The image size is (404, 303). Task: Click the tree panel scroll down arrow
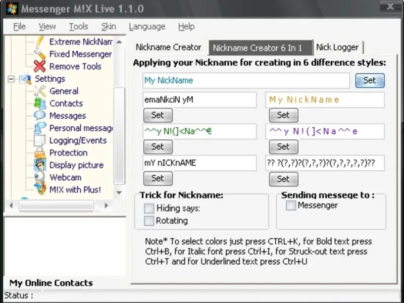(x=119, y=192)
